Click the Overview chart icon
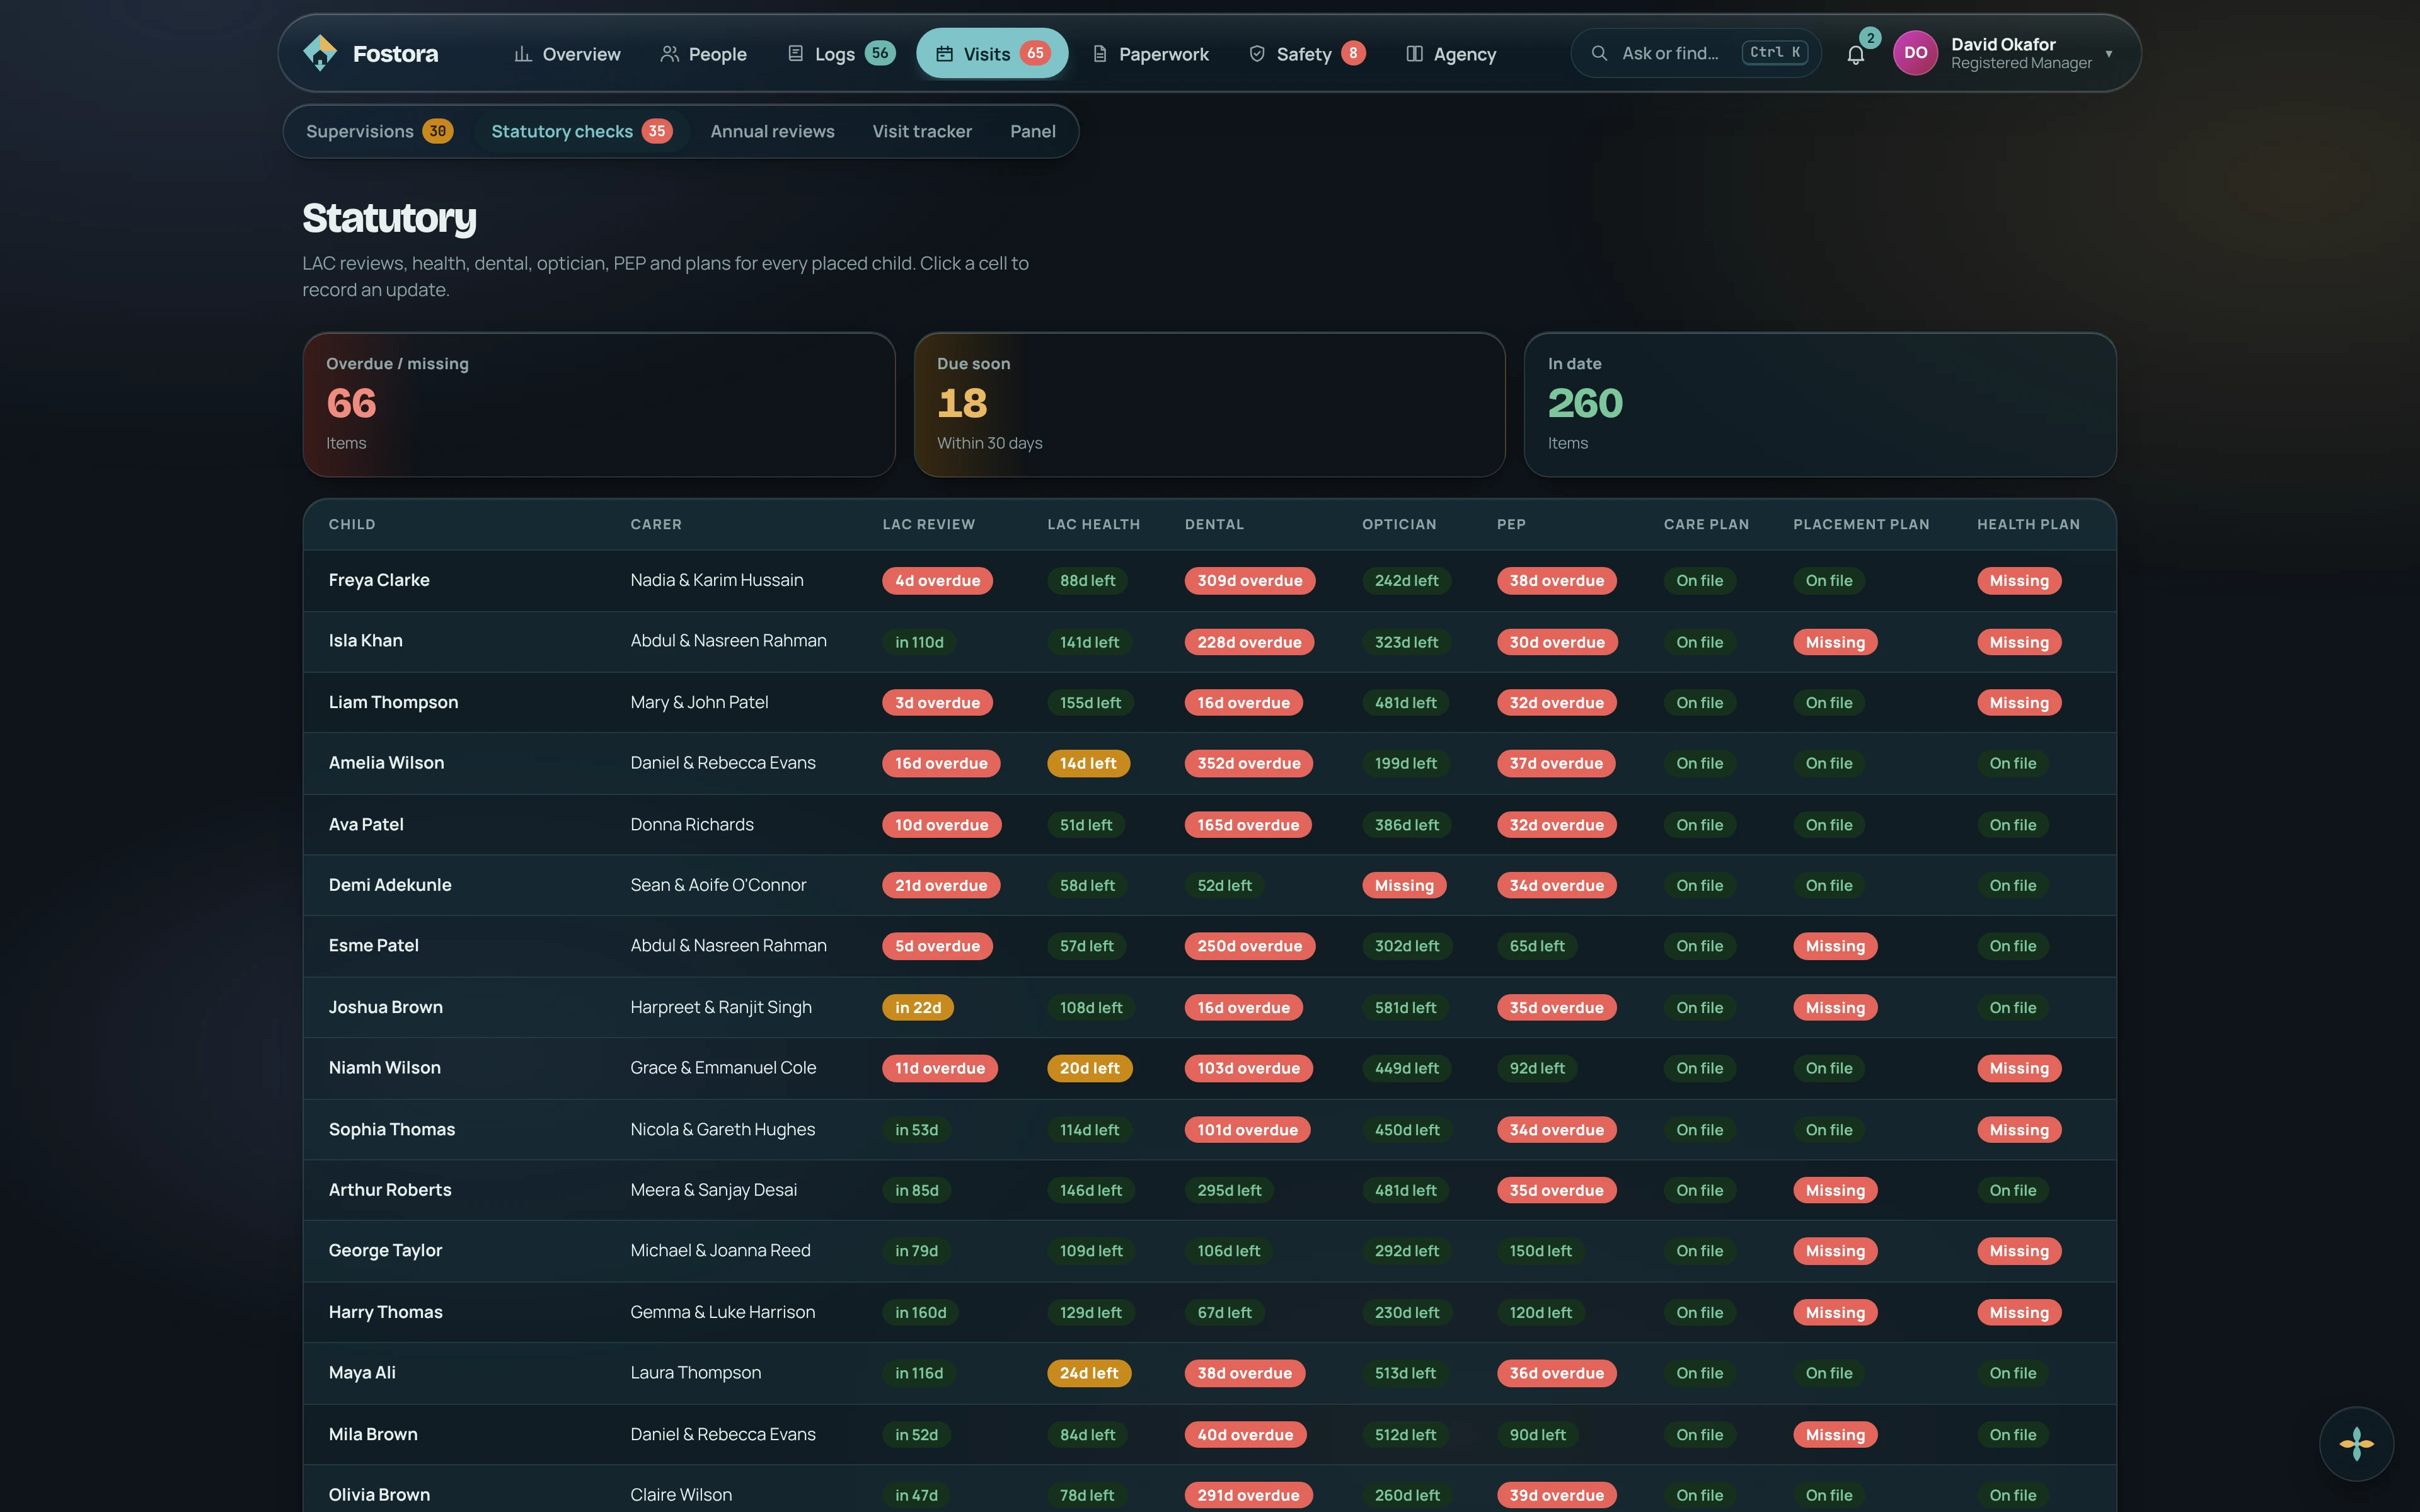 522,54
